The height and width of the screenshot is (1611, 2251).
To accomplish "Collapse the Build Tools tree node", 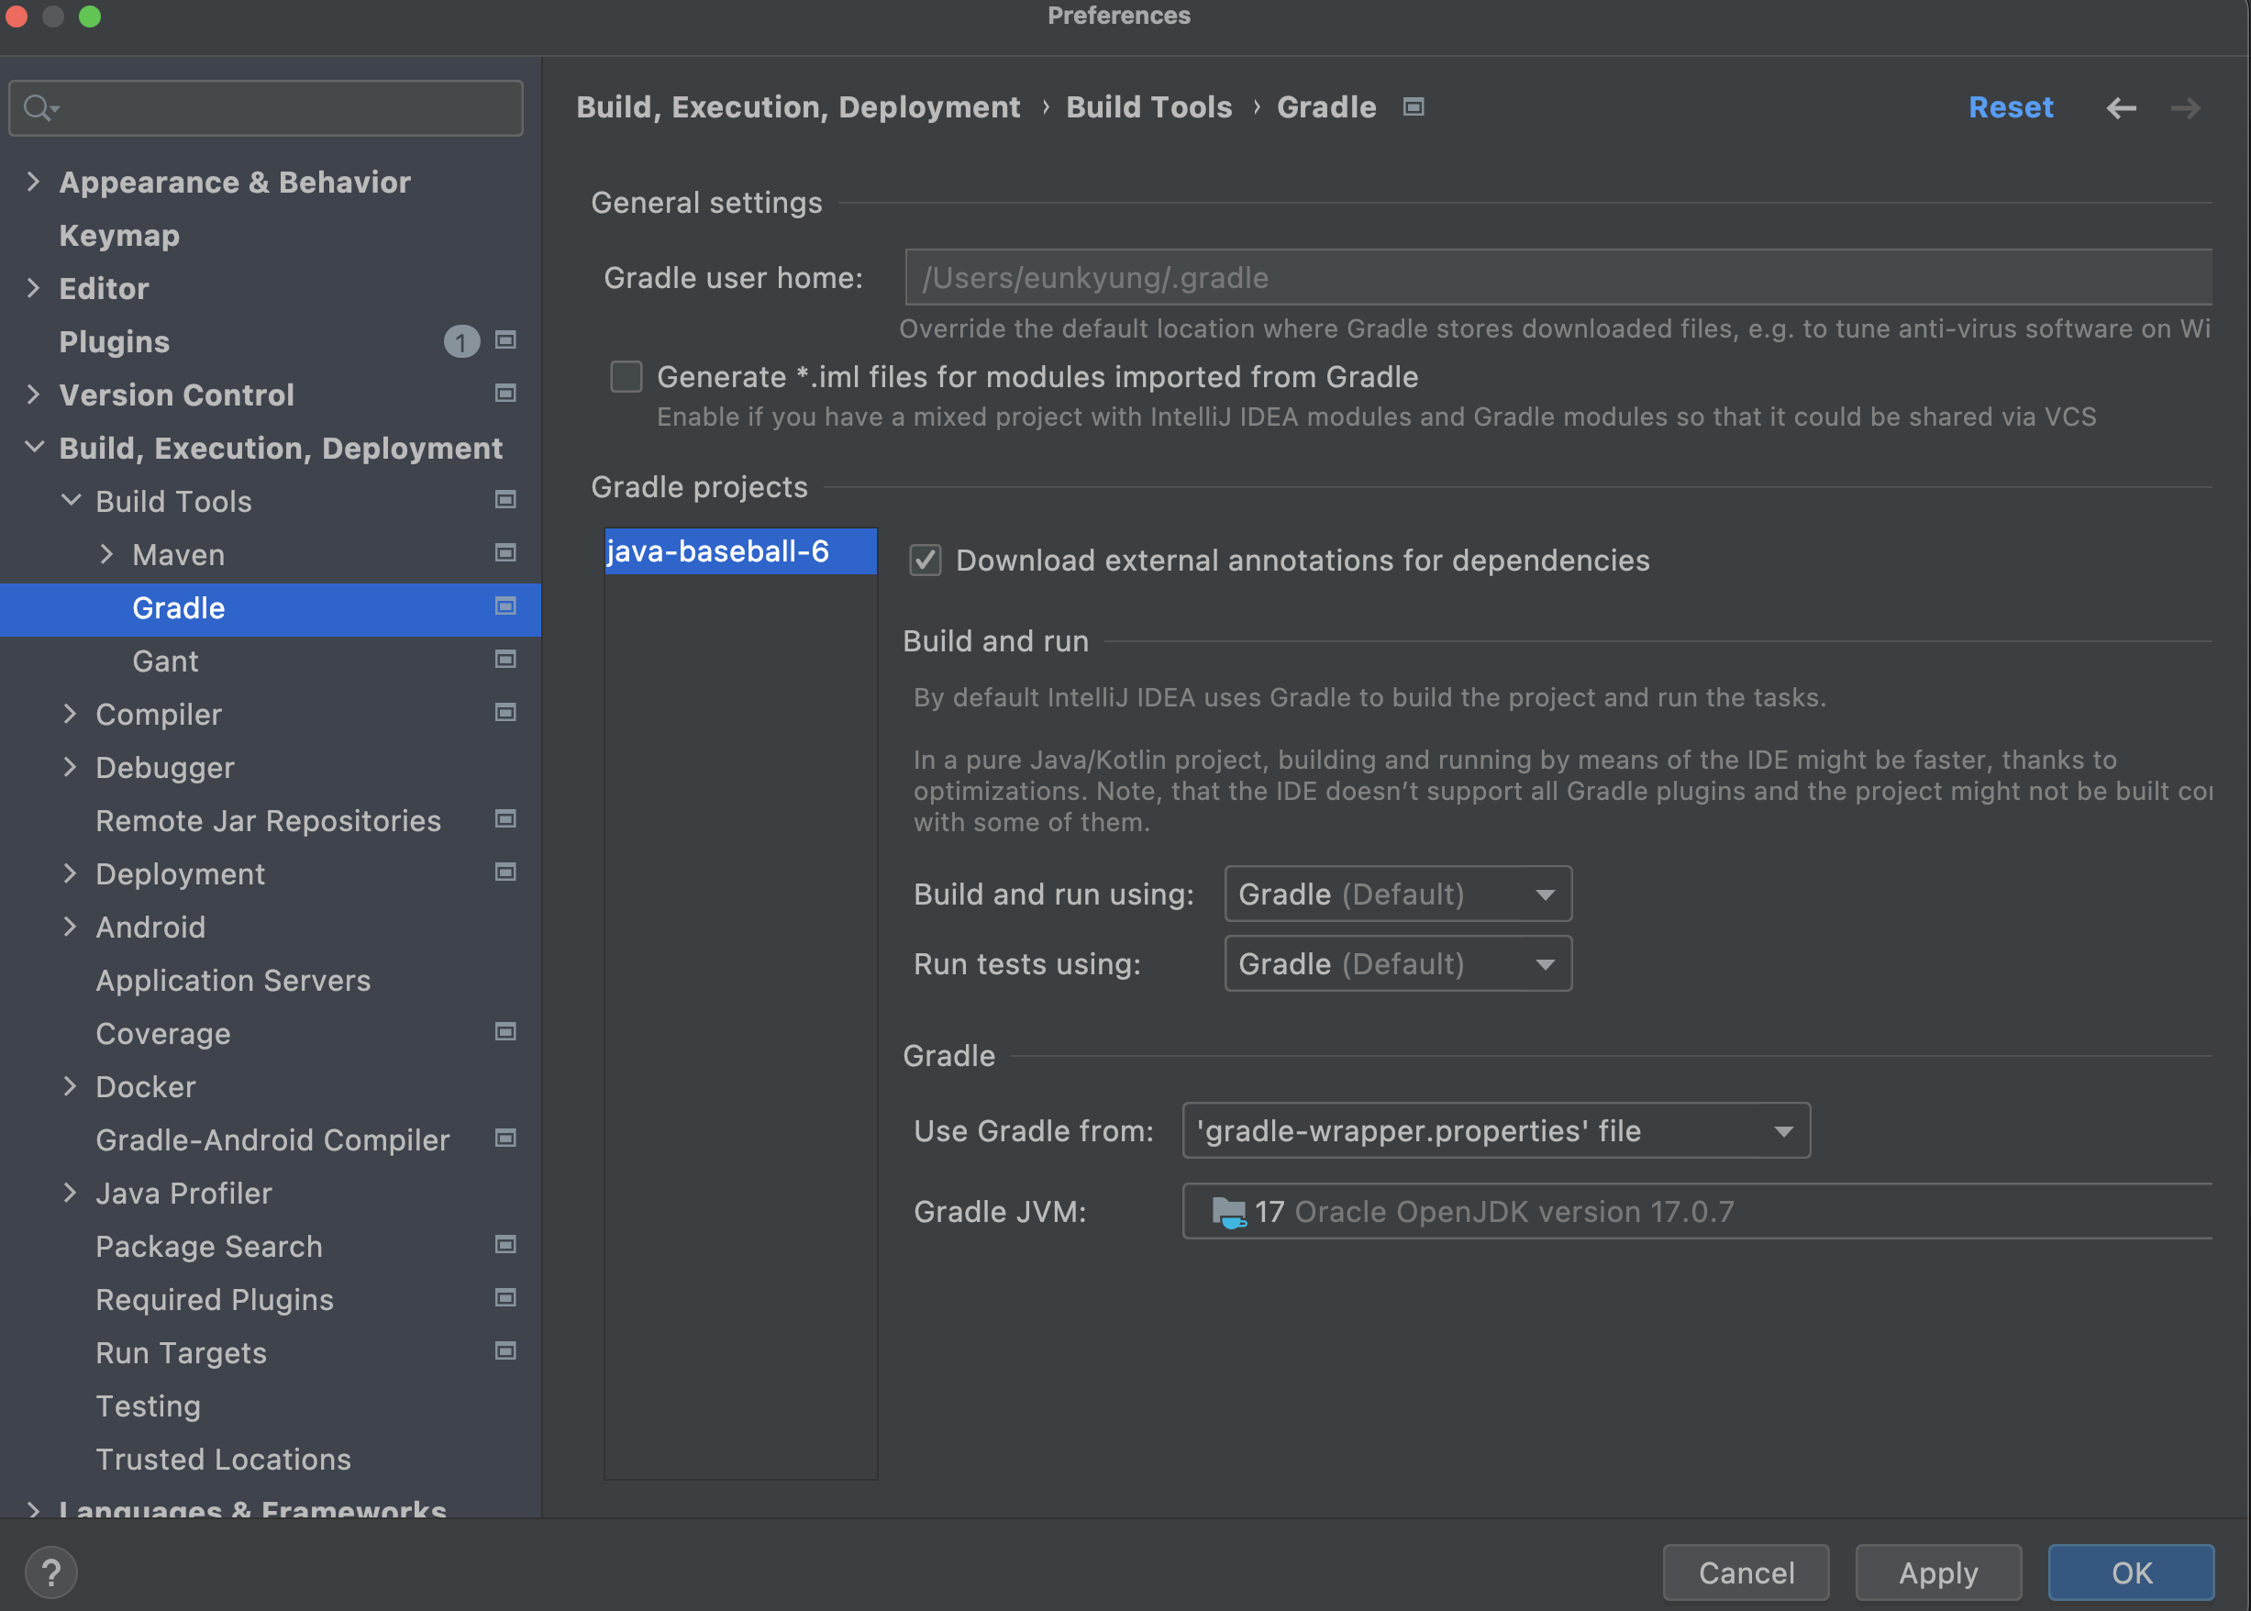I will 71,501.
